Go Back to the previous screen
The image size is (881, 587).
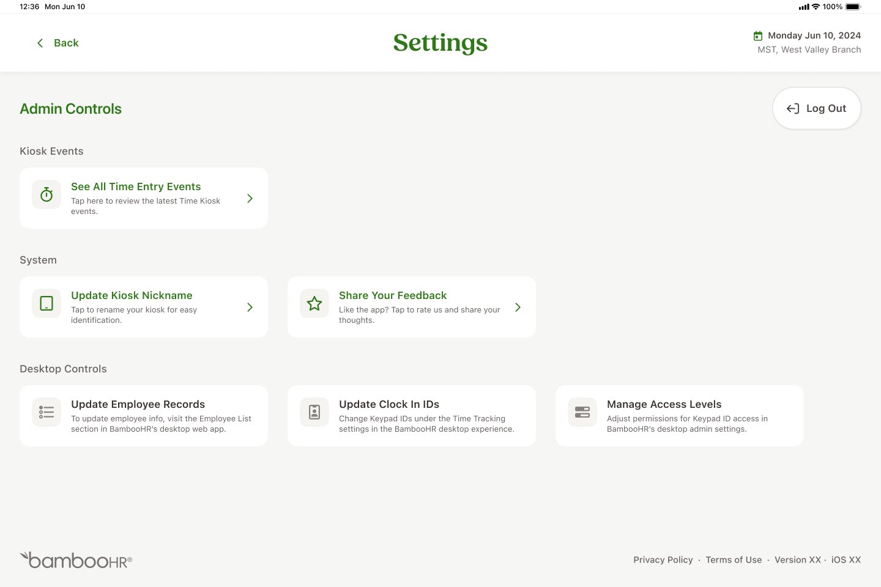58,43
